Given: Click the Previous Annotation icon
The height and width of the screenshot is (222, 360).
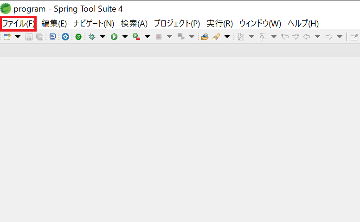Looking at the screenshot, I should 263,37.
